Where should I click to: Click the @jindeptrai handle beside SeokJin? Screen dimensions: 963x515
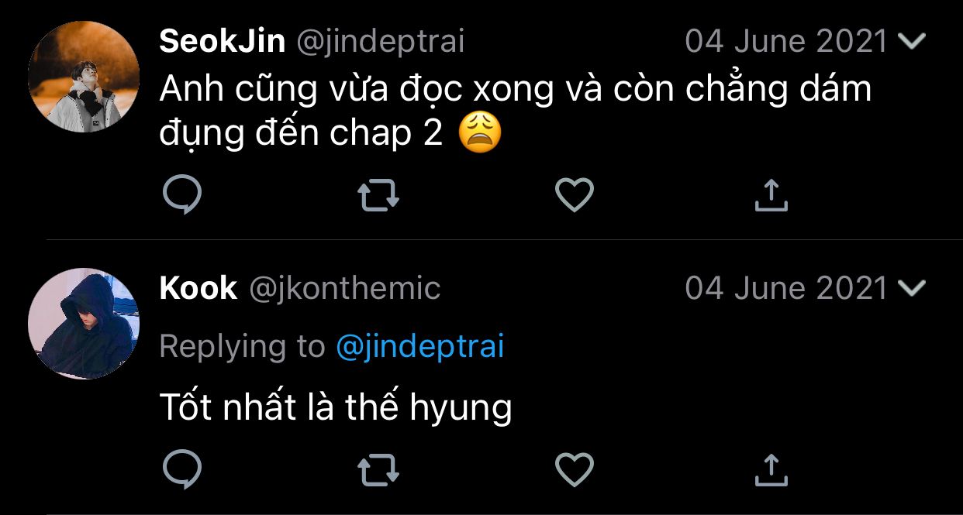381,41
